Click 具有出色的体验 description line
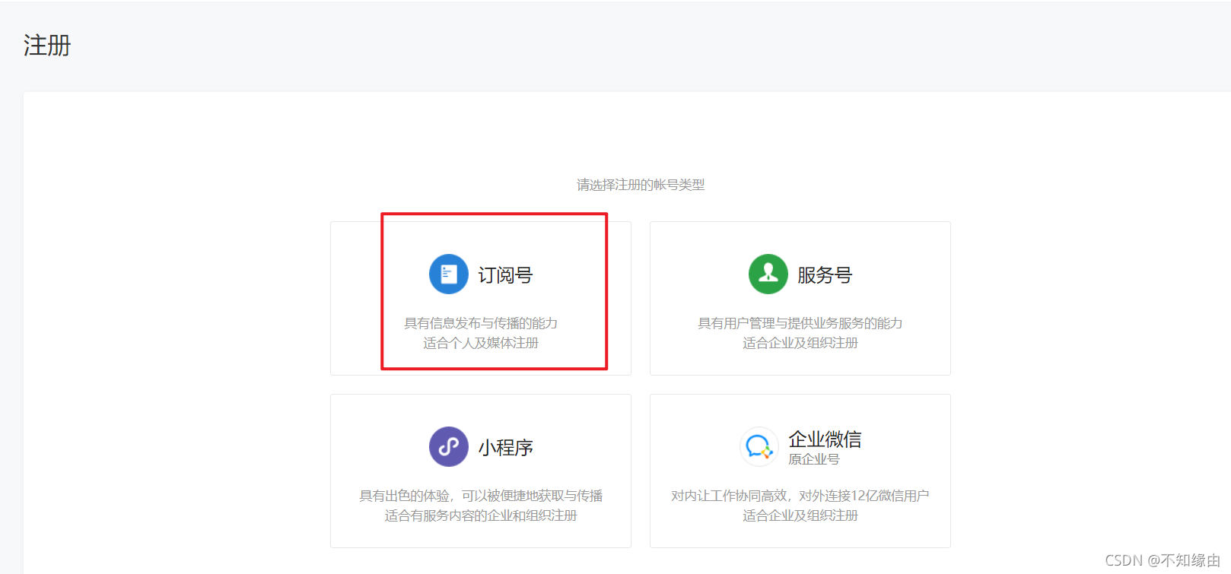This screenshot has width=1231, height=574. pyautogui.click(x=481, y=496)
